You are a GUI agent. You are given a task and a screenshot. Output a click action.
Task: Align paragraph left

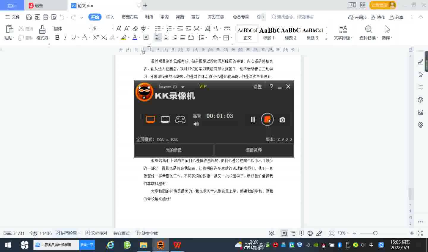[158, 37]
